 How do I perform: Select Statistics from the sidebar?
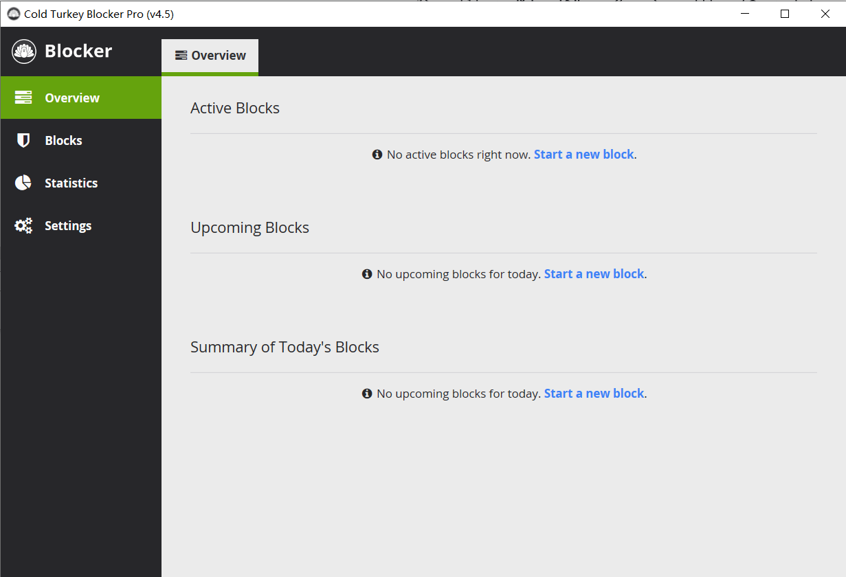tap(71, 183)
